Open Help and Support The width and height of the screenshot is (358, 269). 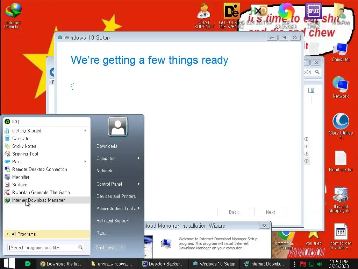[x=113, y=221]
